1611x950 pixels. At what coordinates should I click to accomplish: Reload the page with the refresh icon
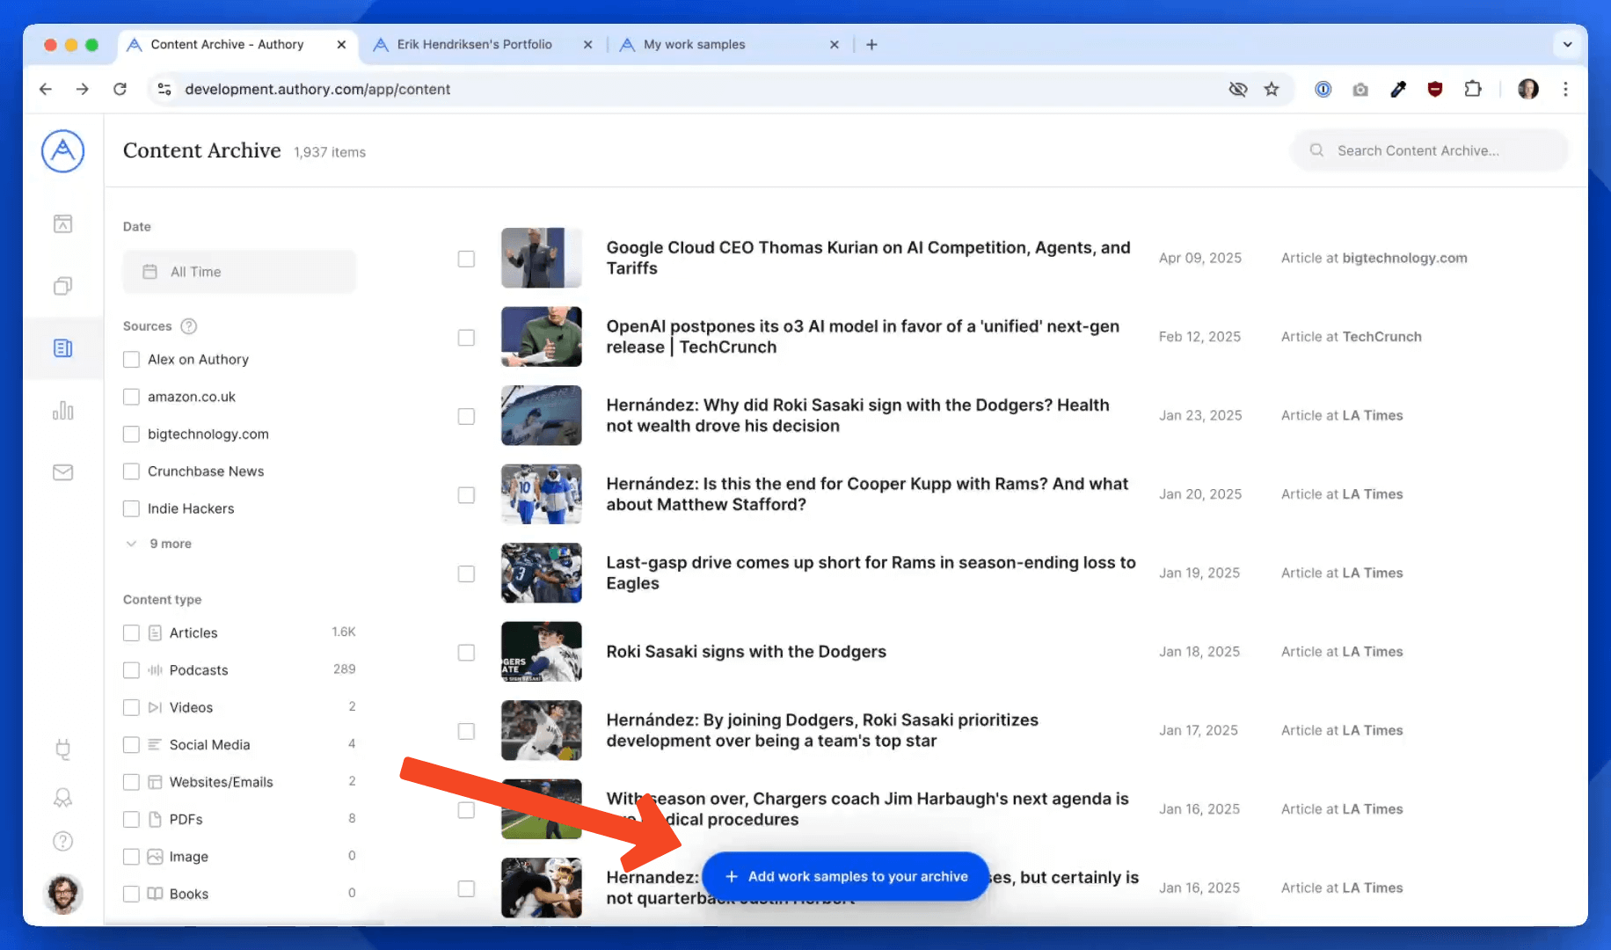(120, 89)
